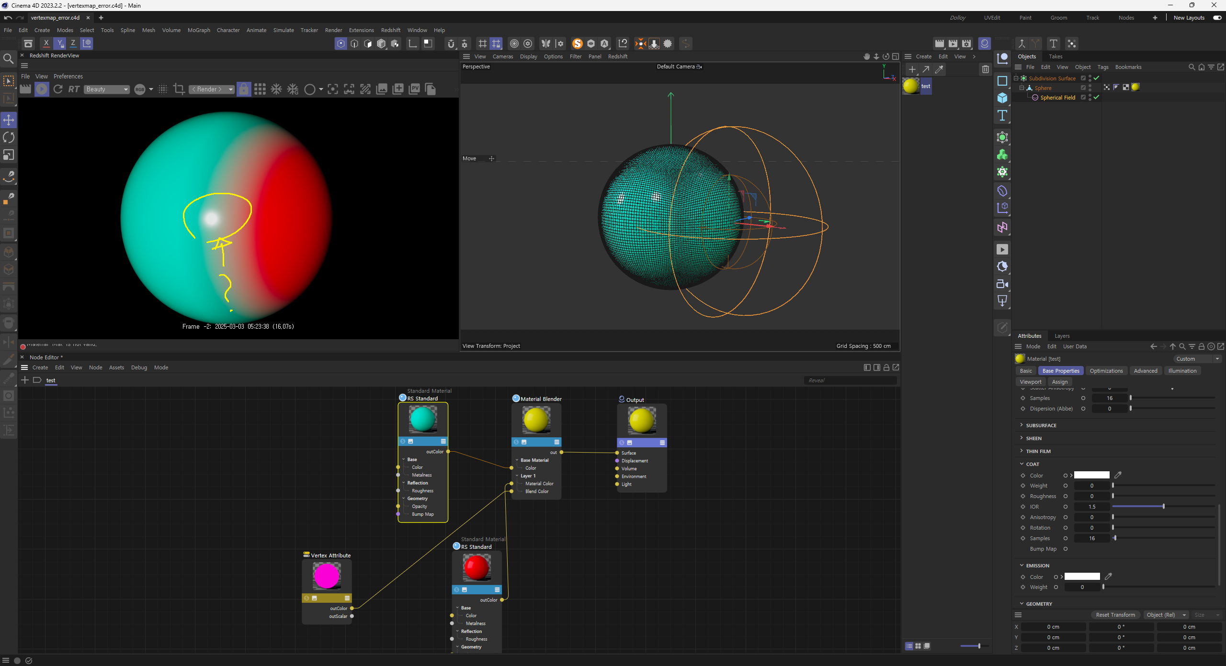Open Edit Render Settings icon

[x=967, y=44]
